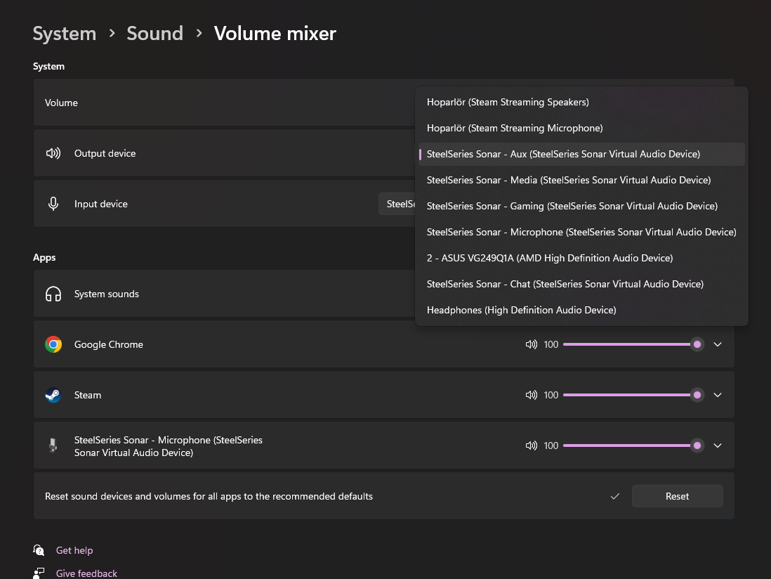
Task: Click the Google Chrome app icon
Action: tap(53, 344)
